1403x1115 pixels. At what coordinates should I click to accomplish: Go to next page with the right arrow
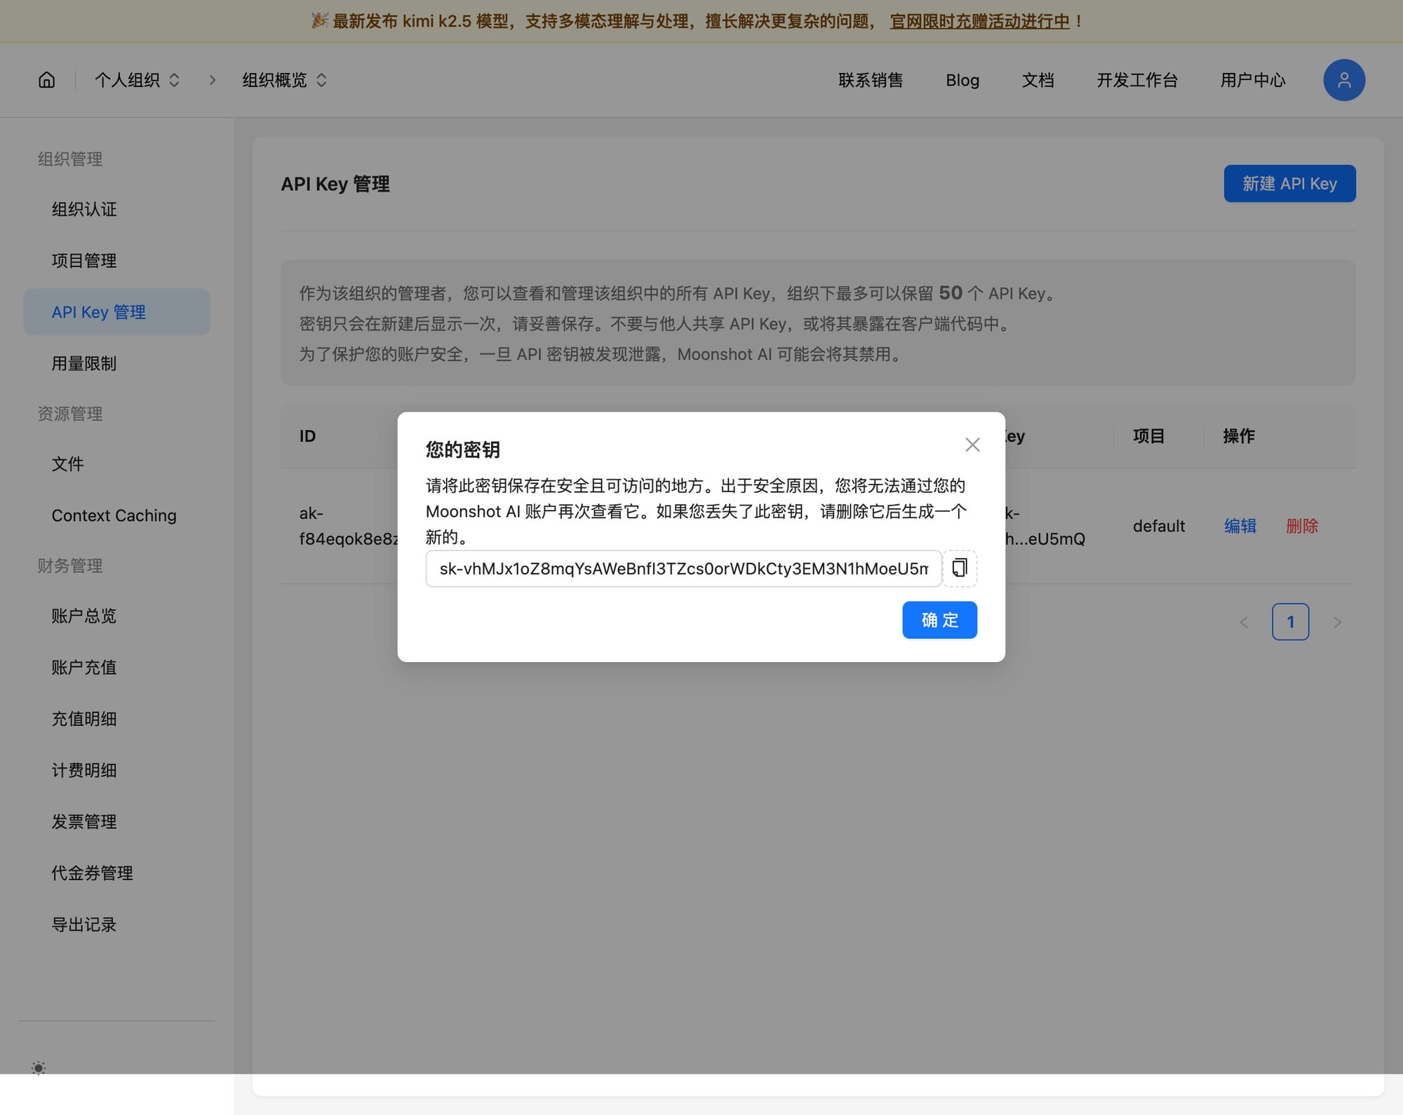click(x=1337, y=621)
